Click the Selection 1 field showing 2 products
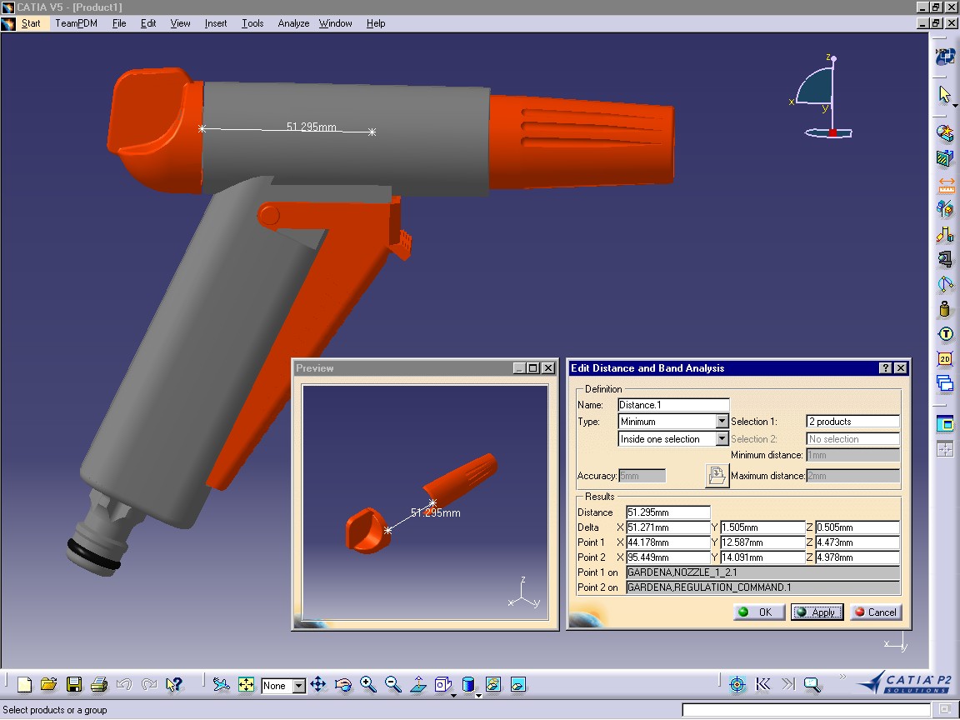The image size is (960, 720). 852,422
